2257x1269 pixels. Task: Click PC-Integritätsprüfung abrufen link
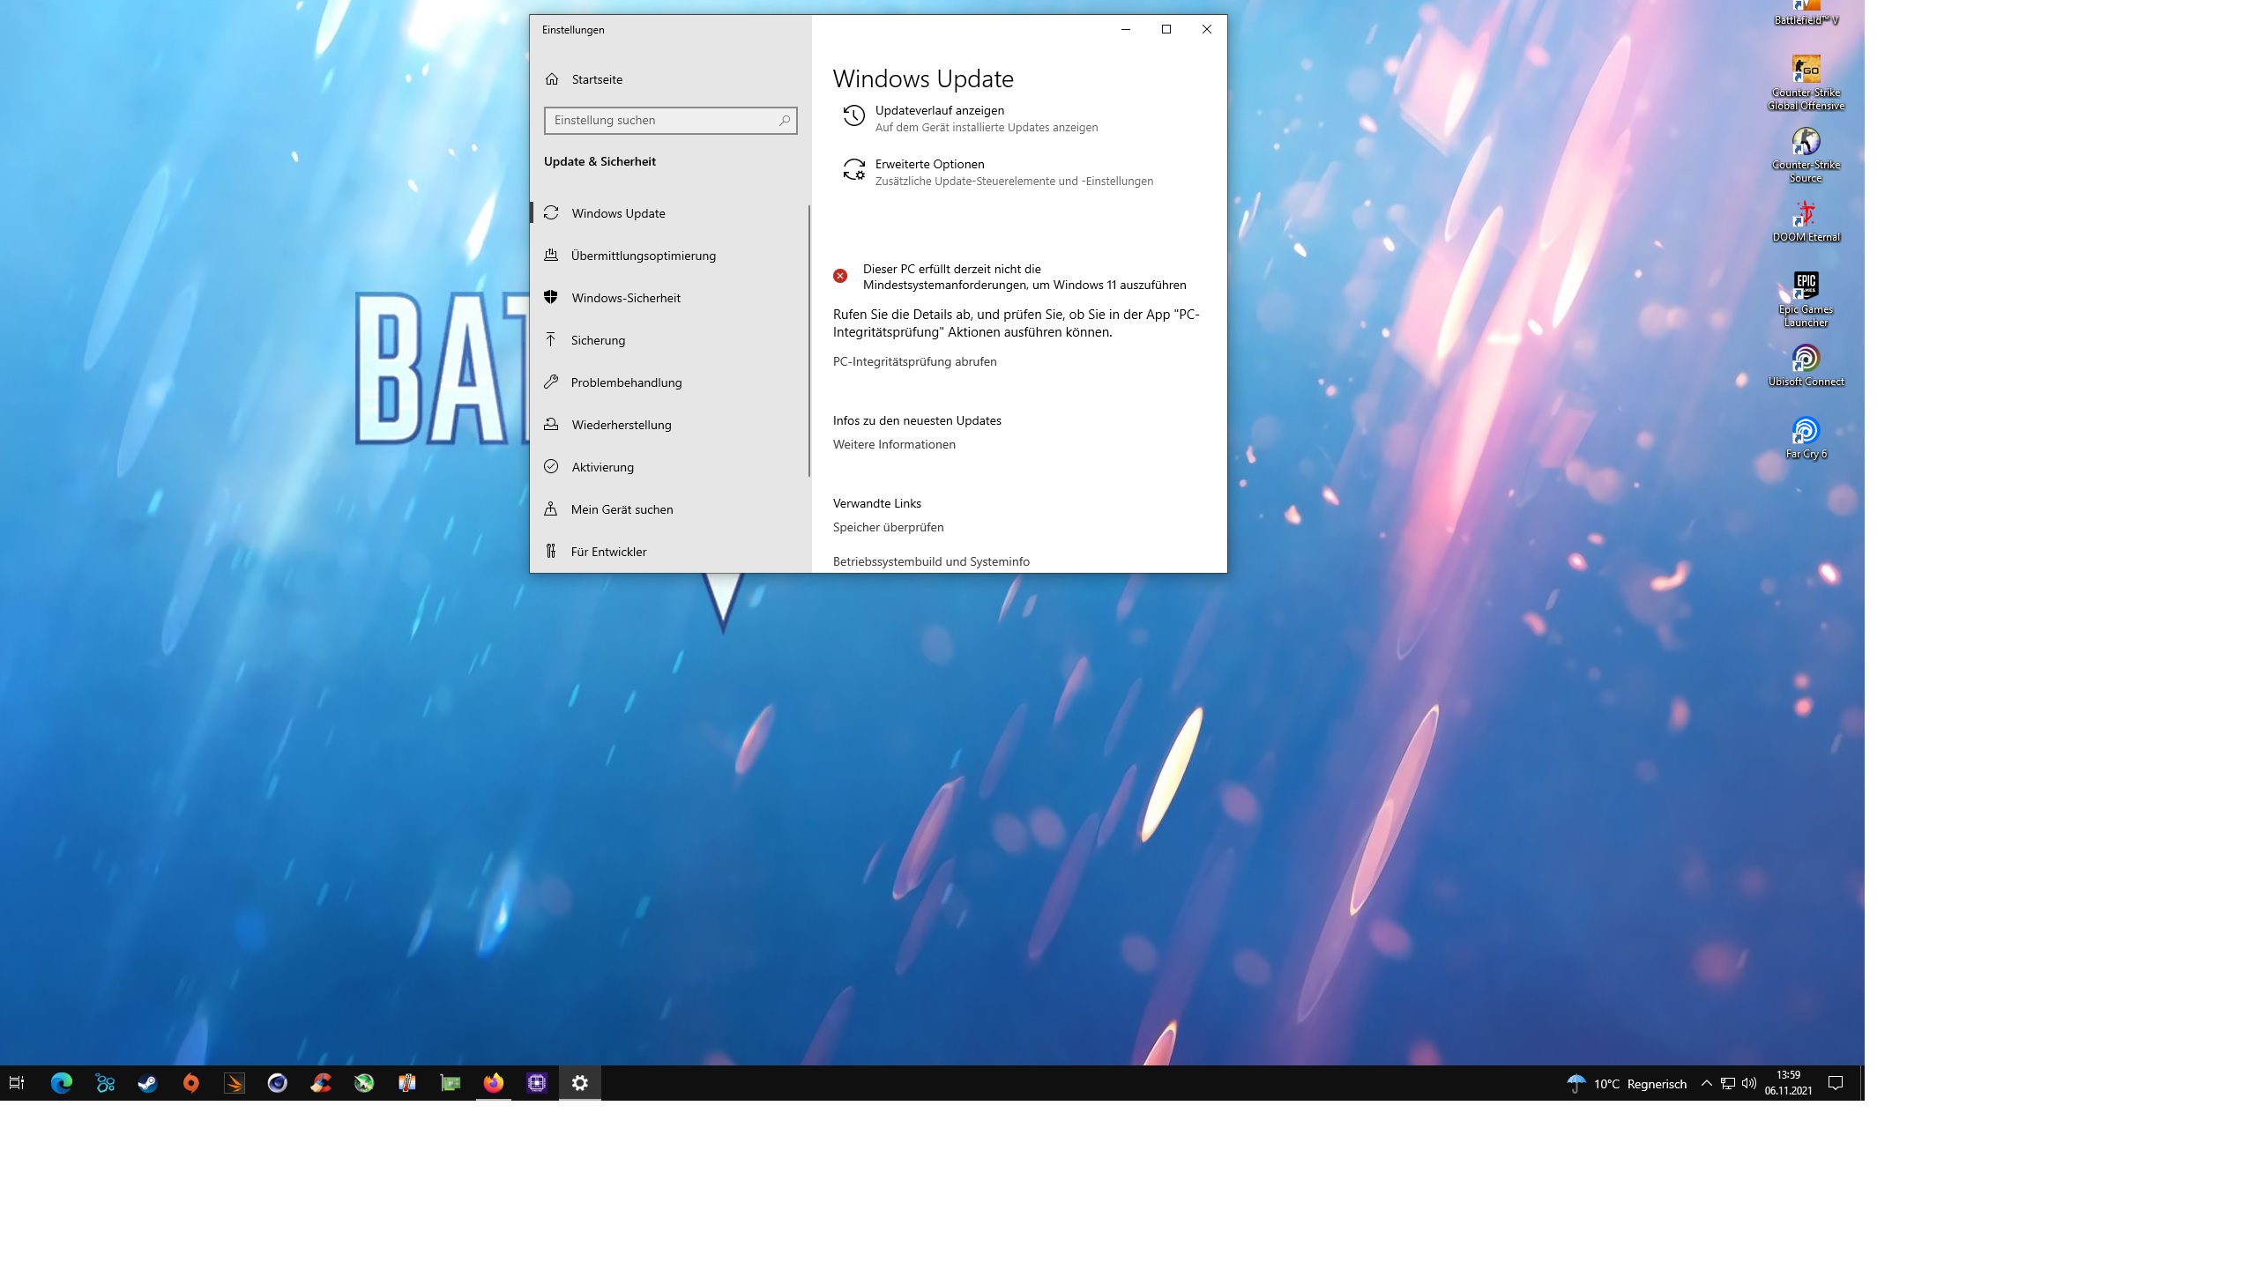(x=914, y=361)
